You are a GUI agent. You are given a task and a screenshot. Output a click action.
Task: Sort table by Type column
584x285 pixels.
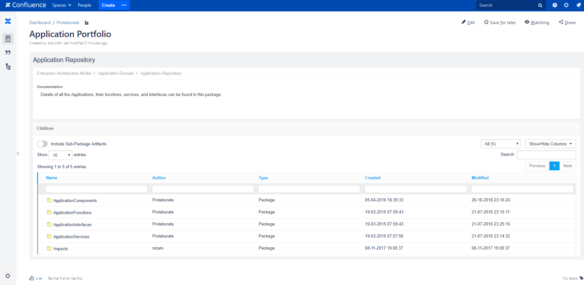[263, 178]
